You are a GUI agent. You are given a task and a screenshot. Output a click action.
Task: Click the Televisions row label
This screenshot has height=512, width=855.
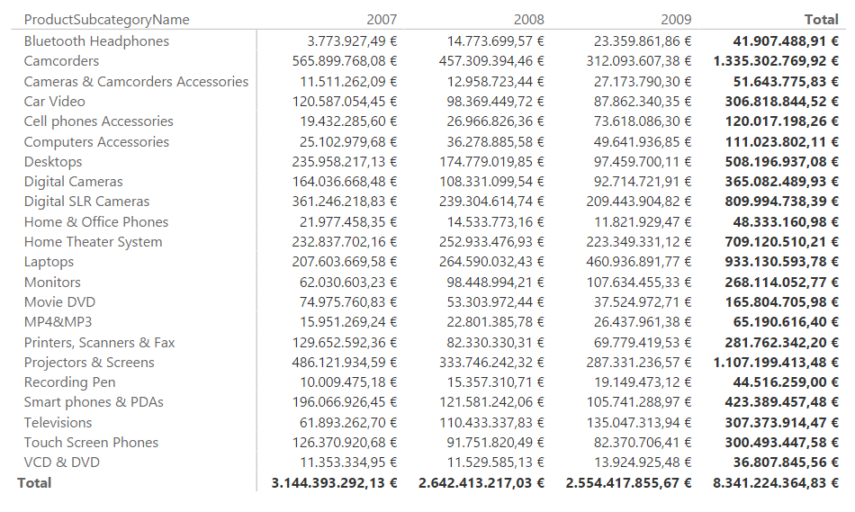pyautogui.click(x=58, y=423)
